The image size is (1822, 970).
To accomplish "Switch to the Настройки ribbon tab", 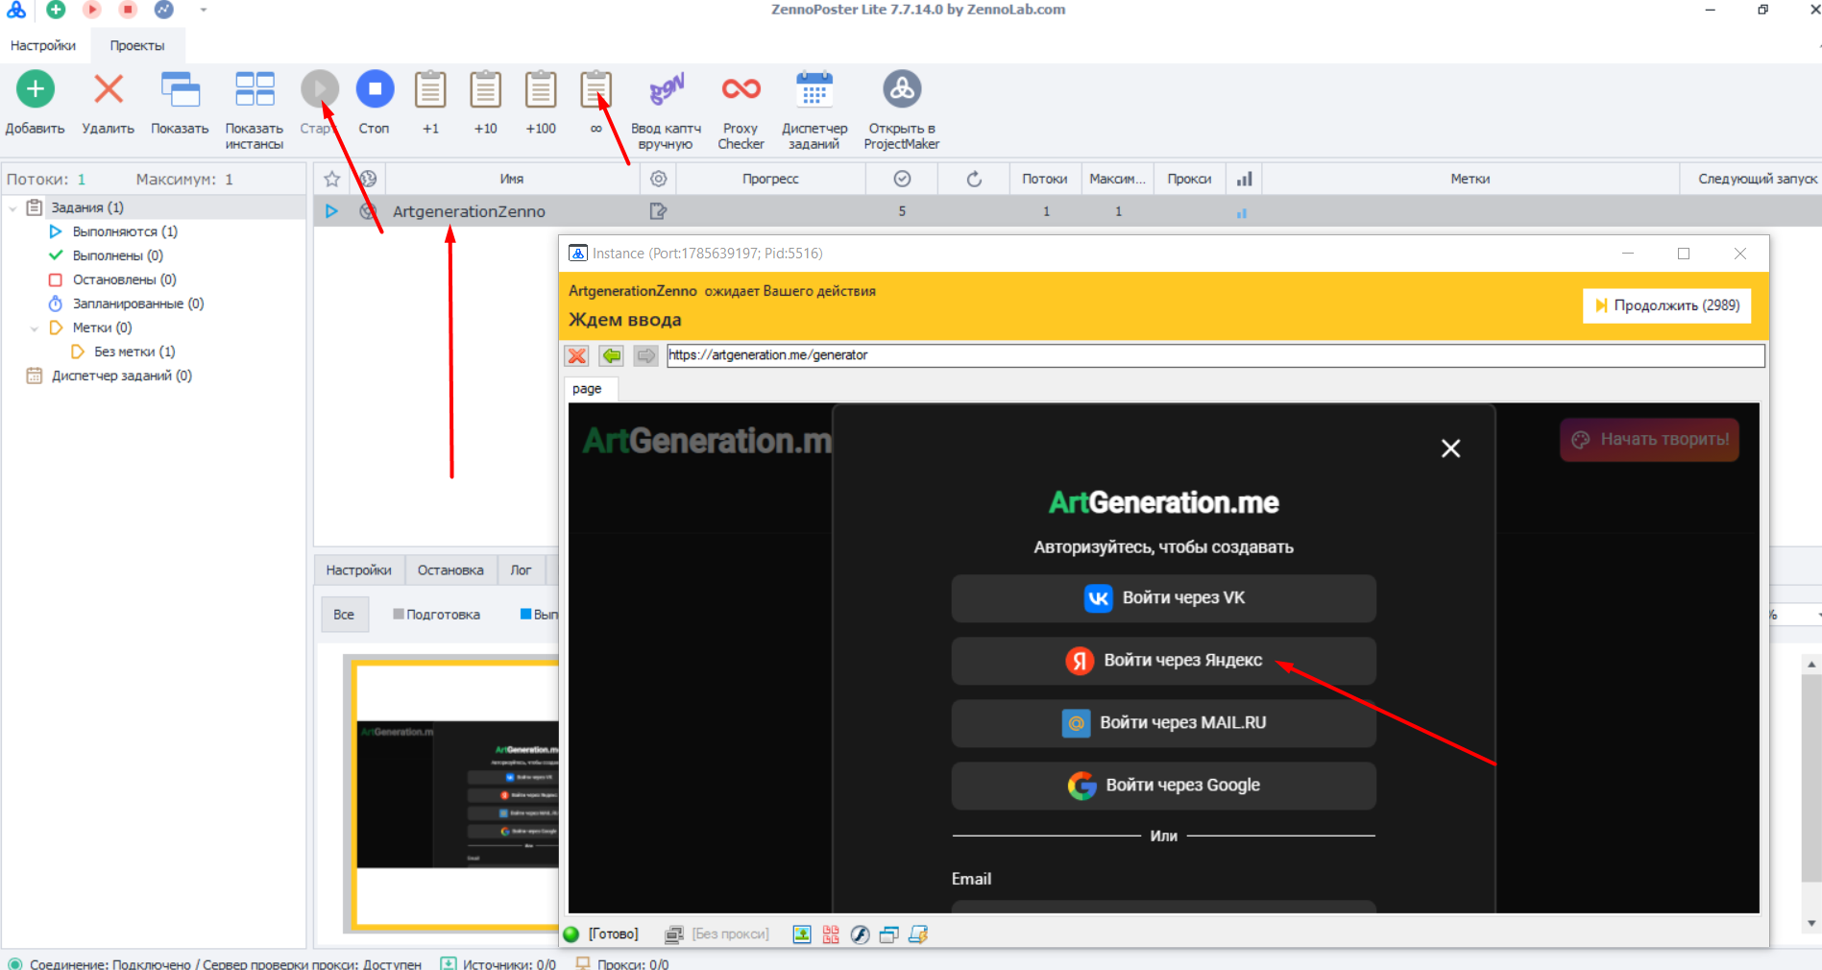I will pyautogui.click(x=43, y=45).
